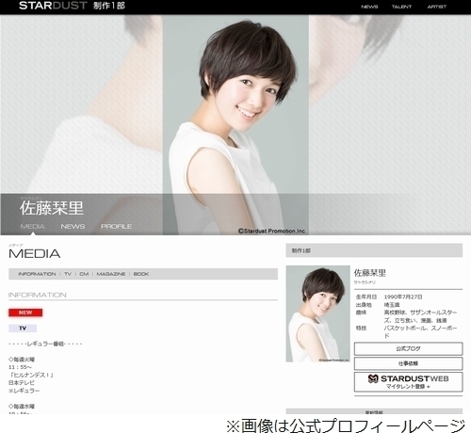This screenshot has width=471, height=433.
Task: Select the MEDIA tab under the name banner
Action: (x=32, y=226)
